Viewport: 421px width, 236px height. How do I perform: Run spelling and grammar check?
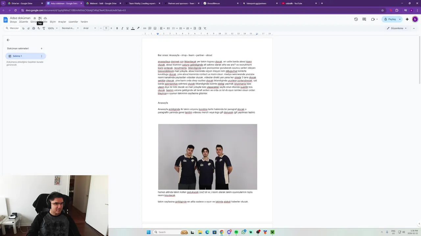pos(38,28)
